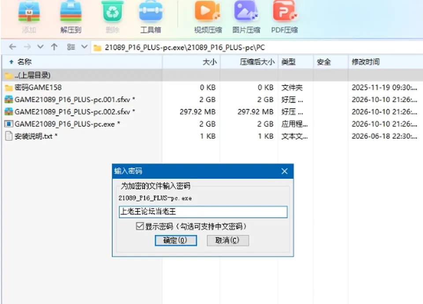Screen dimensions: 423x304
Task: Click the 确定(O) confirm button
Action: coord(176,241)
